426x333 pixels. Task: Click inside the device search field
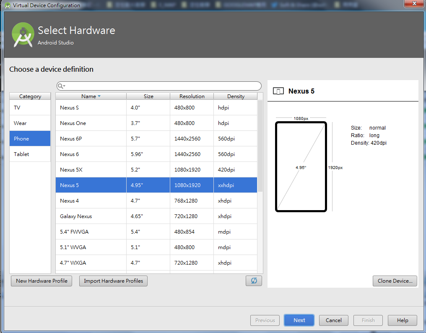pos(159,86)
